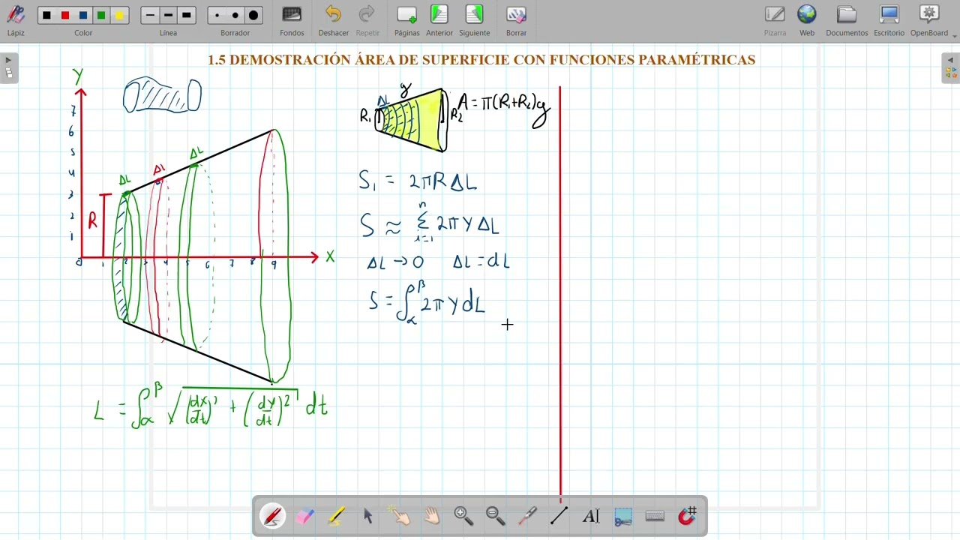960x540 pixels.
Task: Select the eraser tool in stylus palette
Action: point(304,516)
